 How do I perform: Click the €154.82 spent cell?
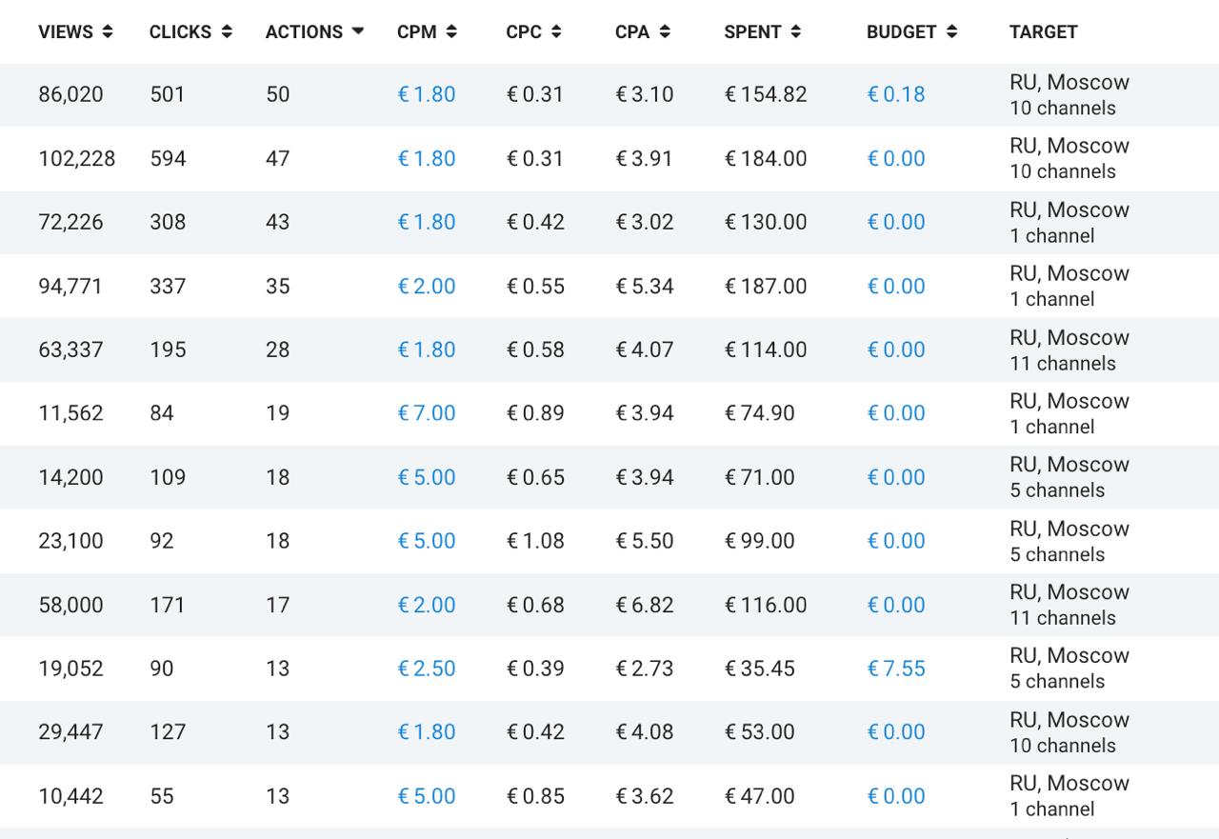pyautogui.click(x=765, y=94)
